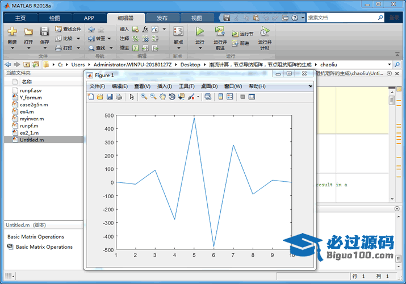Click Save Figure icon in Figure toolbar
This screenshot has height=284, width=406.
coord(110,97)
